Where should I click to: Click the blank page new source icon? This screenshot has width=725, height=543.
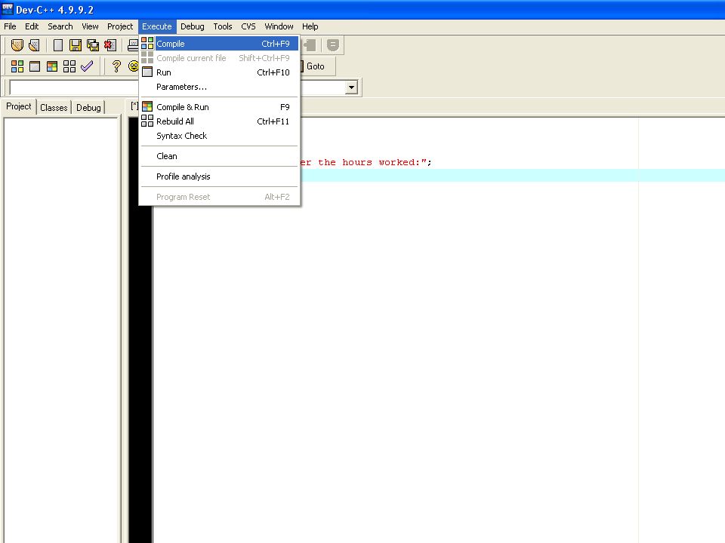pyautogui.click(x=58, y=44)
